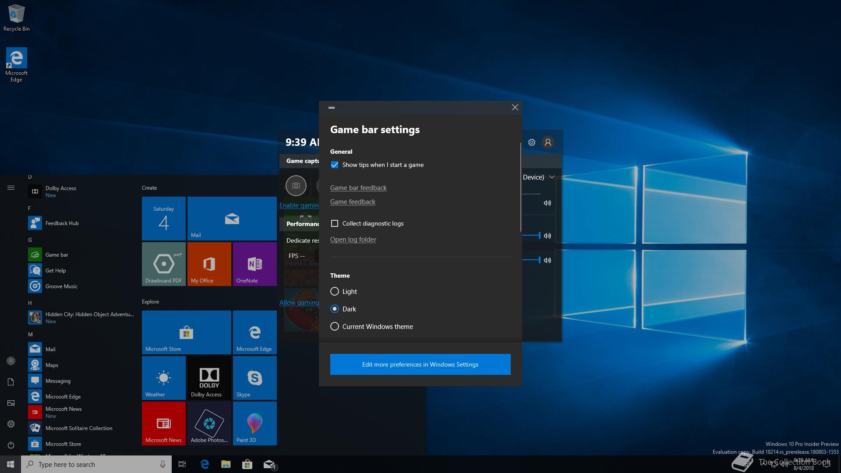Mute the top audio speaker icon in Game bar

(548, 203)
